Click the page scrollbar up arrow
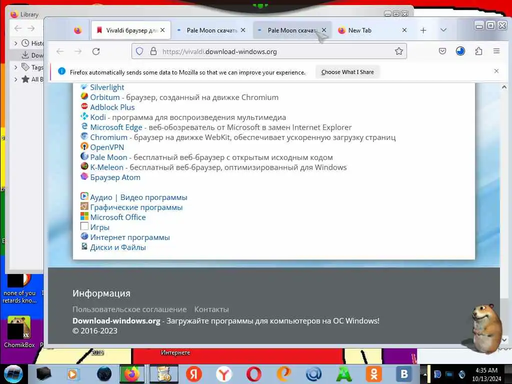Image resolution: width=512 pixels, height=384 pixels. click(504, 87)
